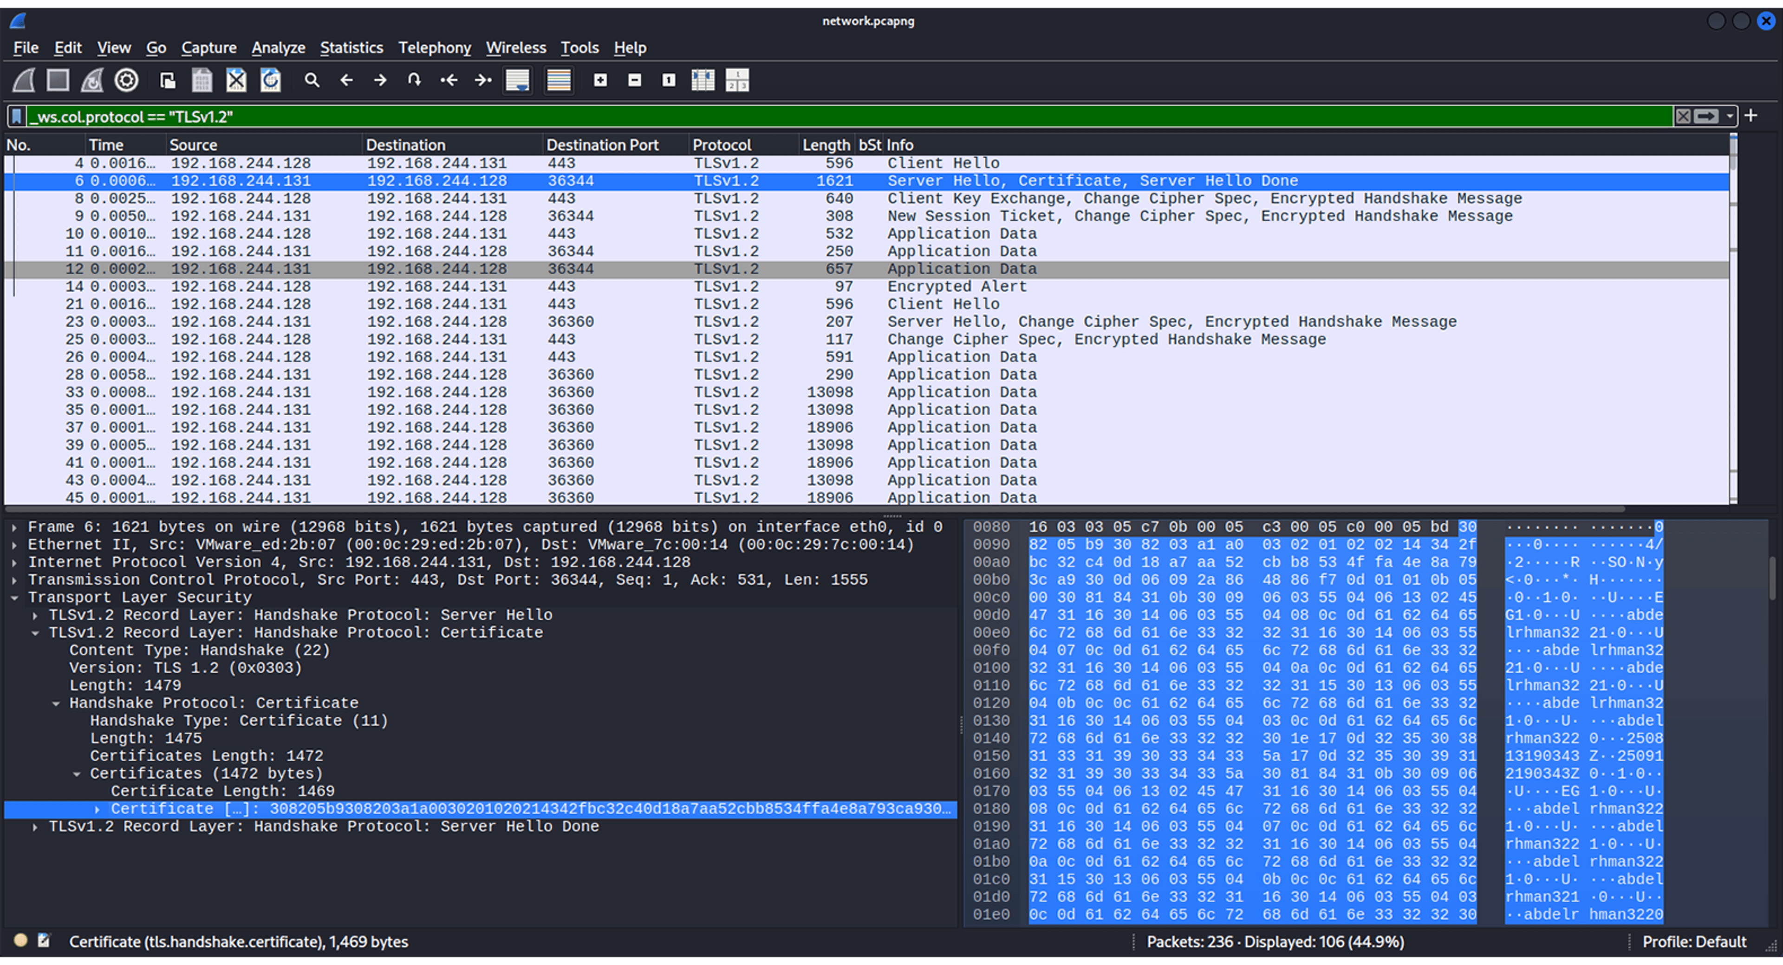Expand the Server Hello Done record layer
Image resolution: width=1783 pixels, height=965 pixels.
(35, 826)
